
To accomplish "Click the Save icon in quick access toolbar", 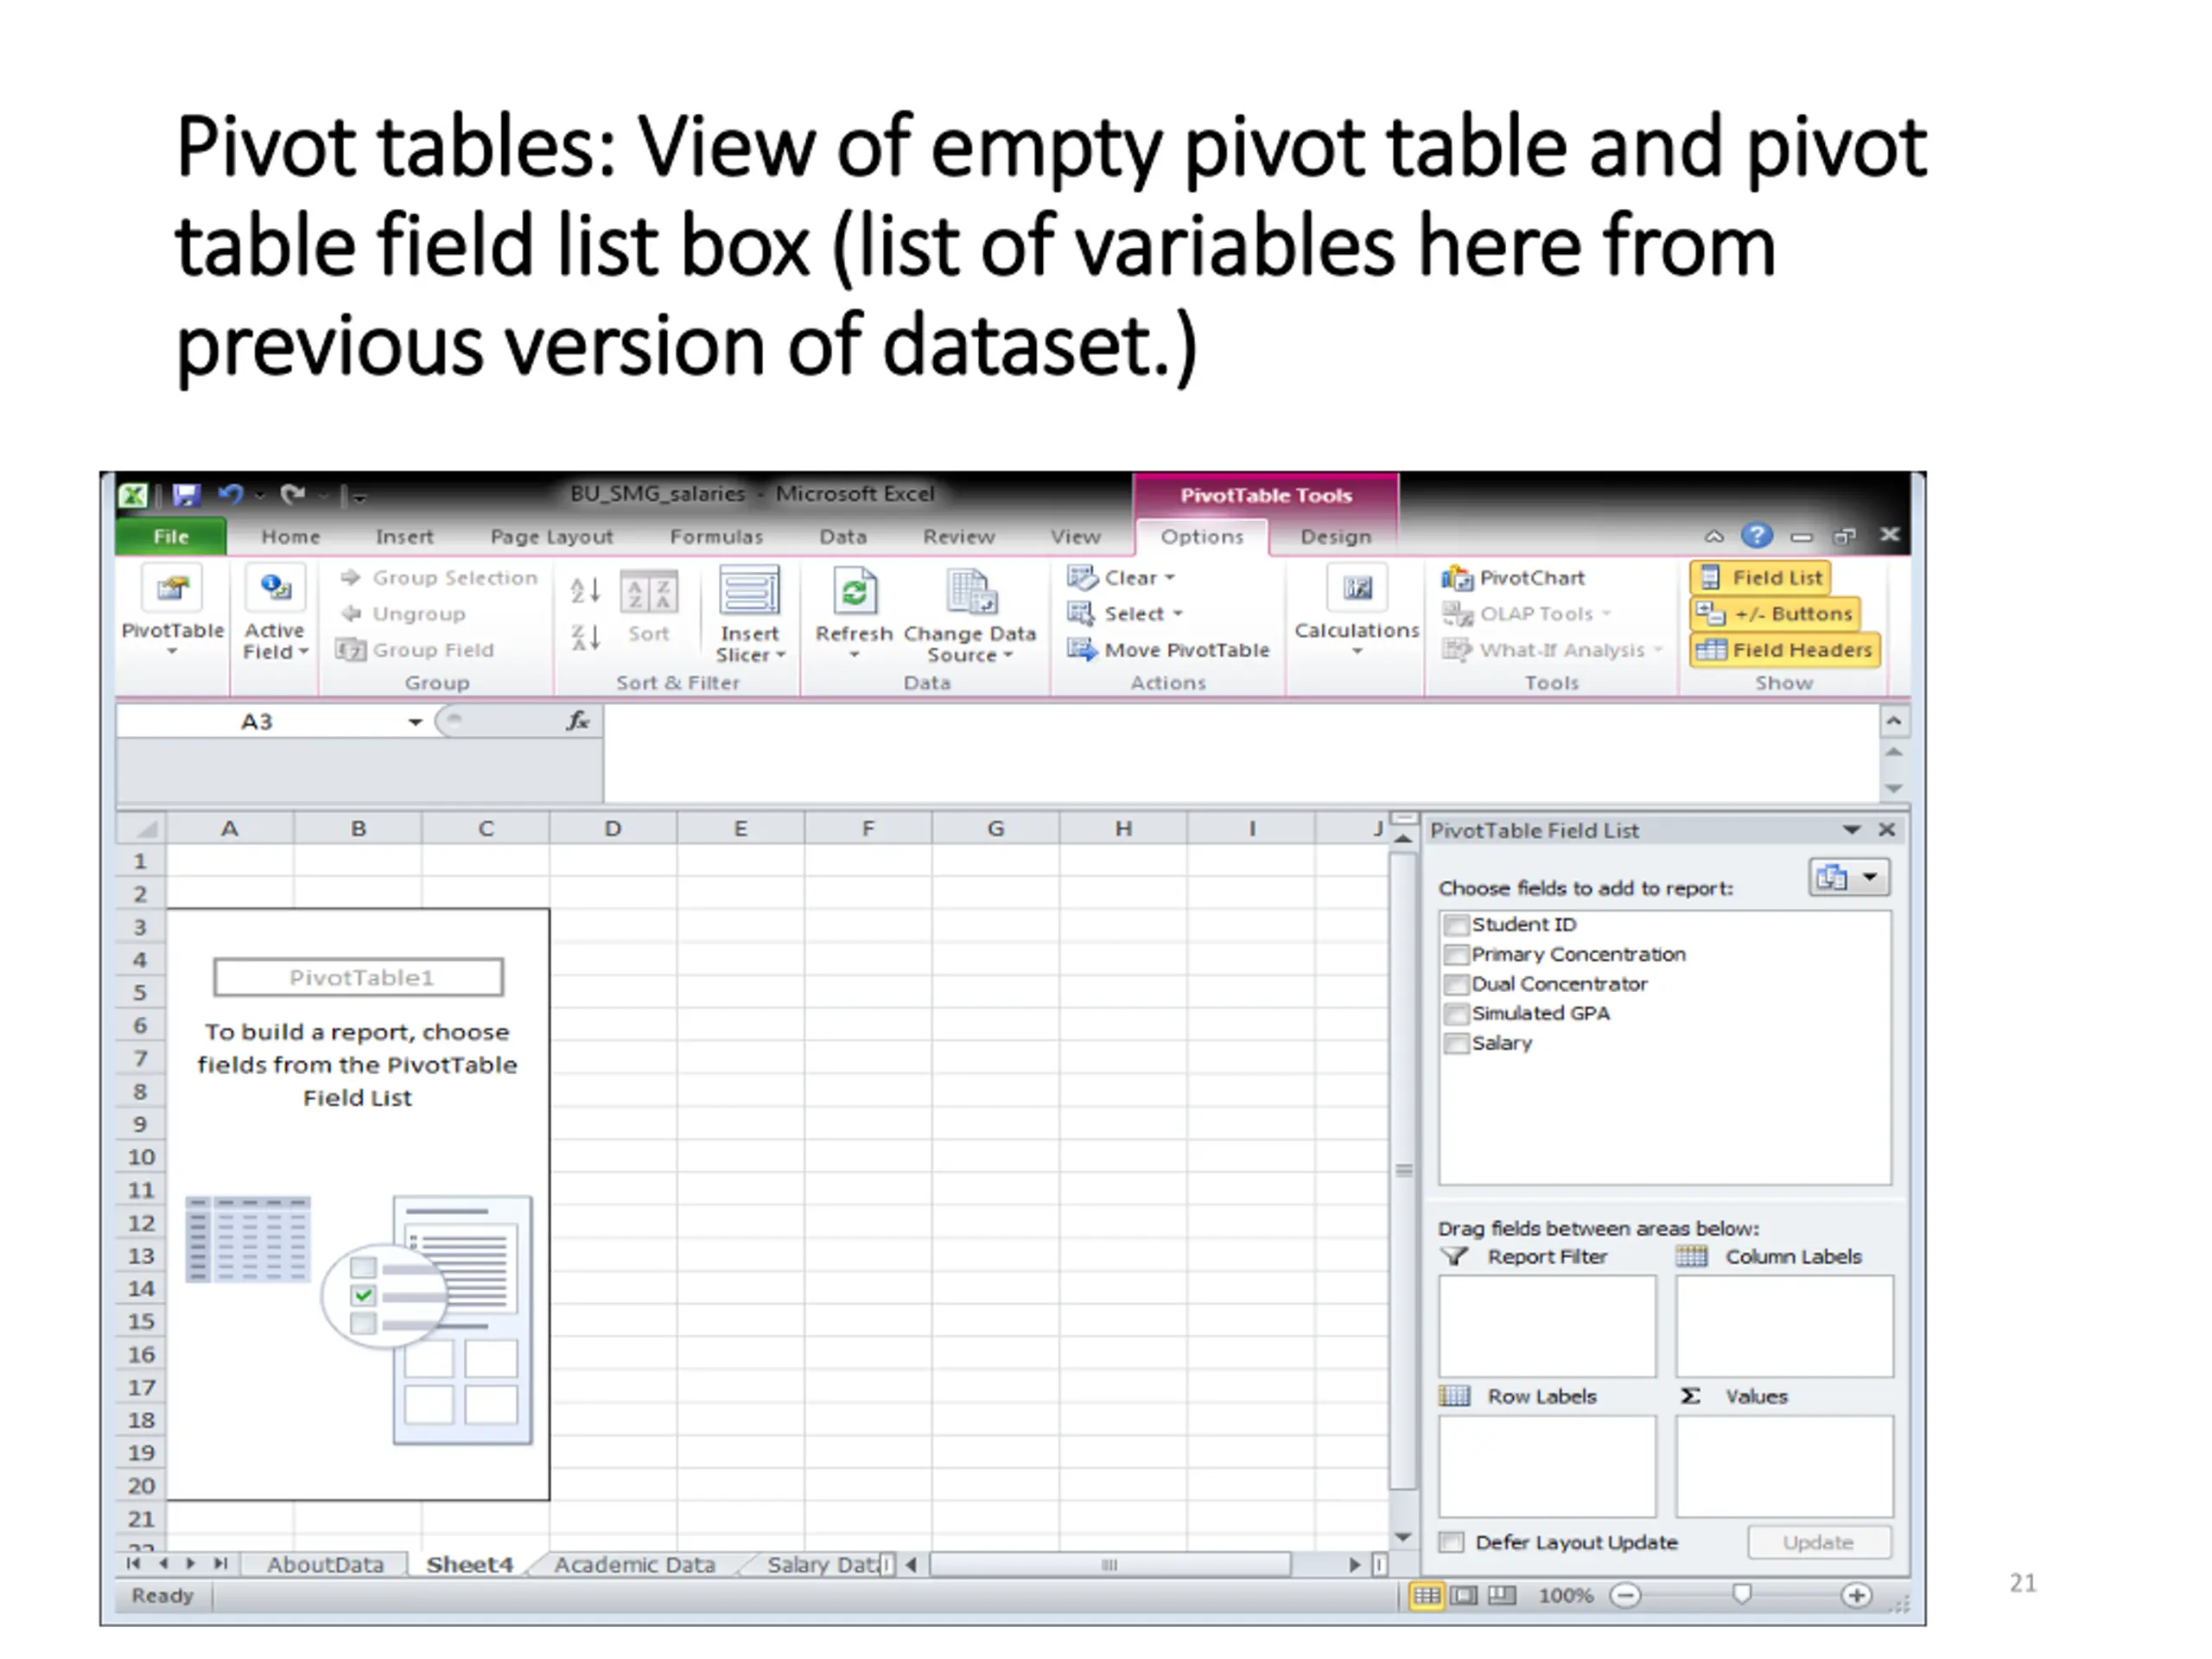I will click(186, 494).
